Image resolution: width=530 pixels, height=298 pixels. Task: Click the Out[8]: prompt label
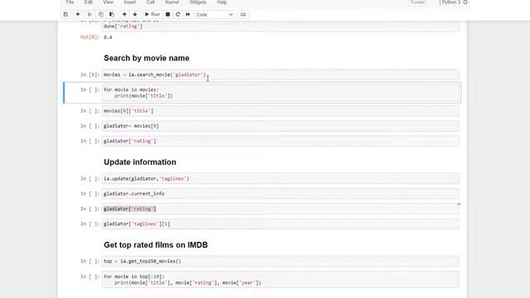click(90, 37)
